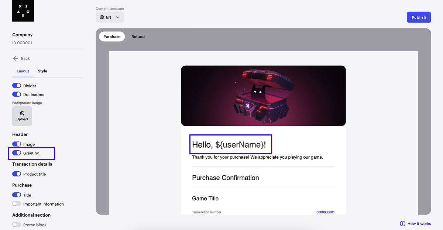Viewport: 443px width, 230px height.
Task: Open the Style tab
Action: pos(42,71)
